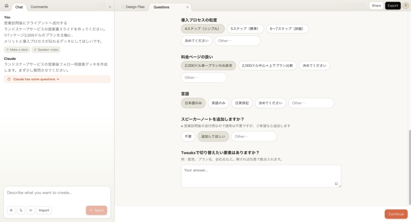
Task: Select 2,000ドル中心＋上下プラン比較 option
Action: pyautogui.click(x=267, y=66)
